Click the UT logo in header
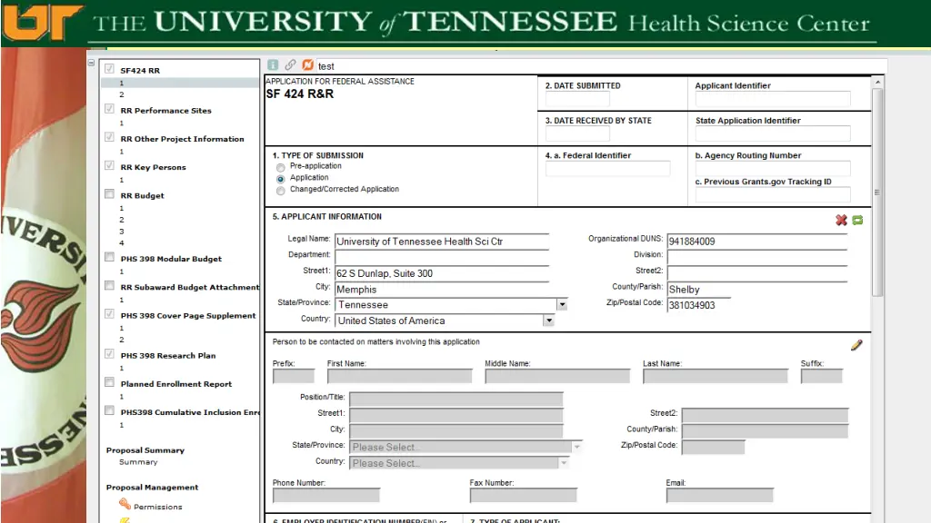Viewport: 931px width, 523px height. click(42, 22)
